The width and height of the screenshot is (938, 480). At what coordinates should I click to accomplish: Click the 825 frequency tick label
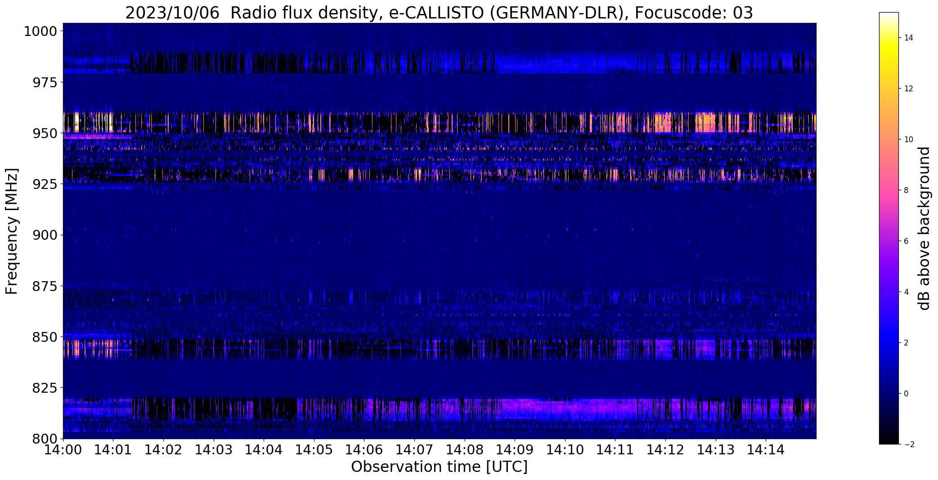(45, 387)
